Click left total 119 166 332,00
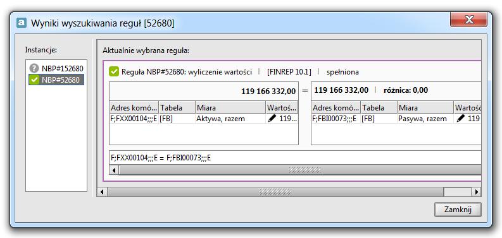The height and width of the screenshot is (238, 502). pos(268,92)
